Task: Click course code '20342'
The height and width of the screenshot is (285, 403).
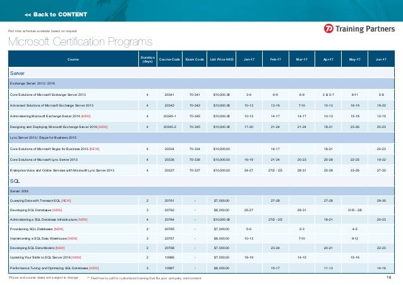Action: (x=169, y=105)
